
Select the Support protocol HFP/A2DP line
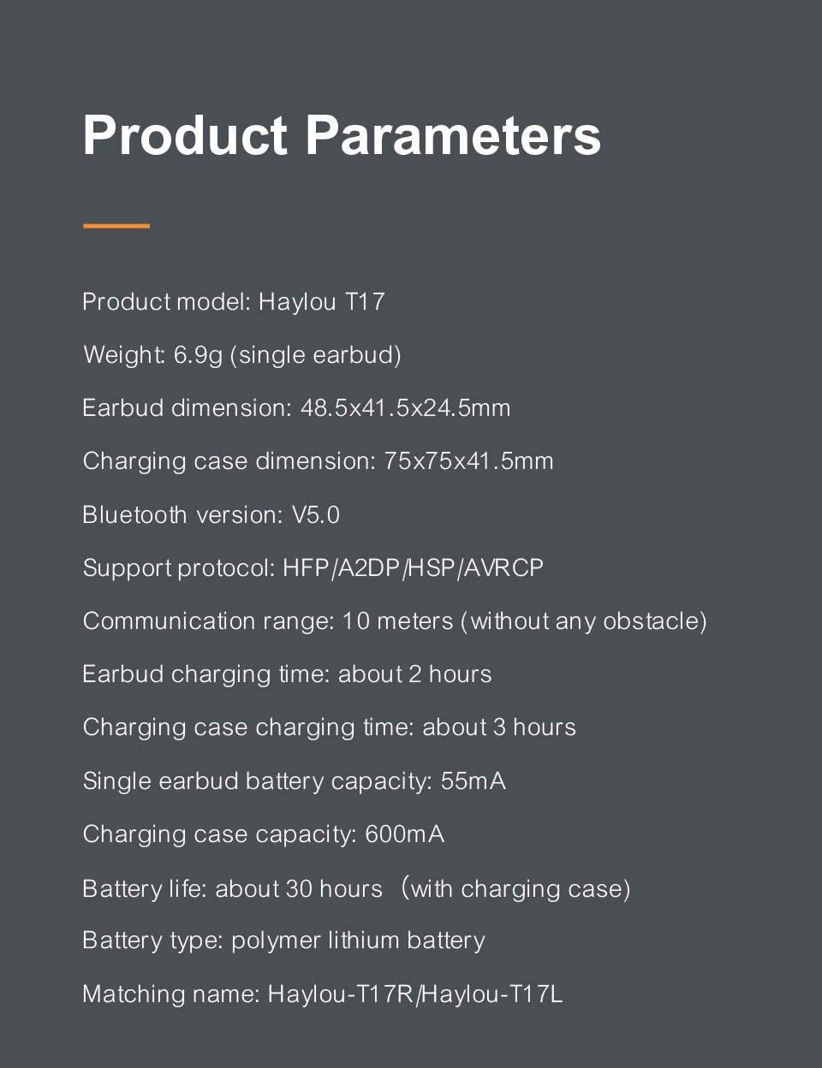pyautogui.click(x=313, y=568)
